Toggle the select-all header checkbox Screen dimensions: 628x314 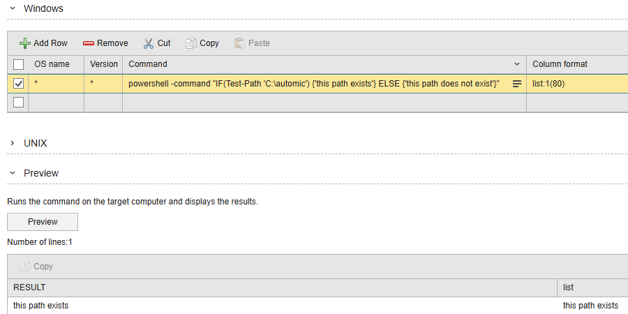click(19, 64)
